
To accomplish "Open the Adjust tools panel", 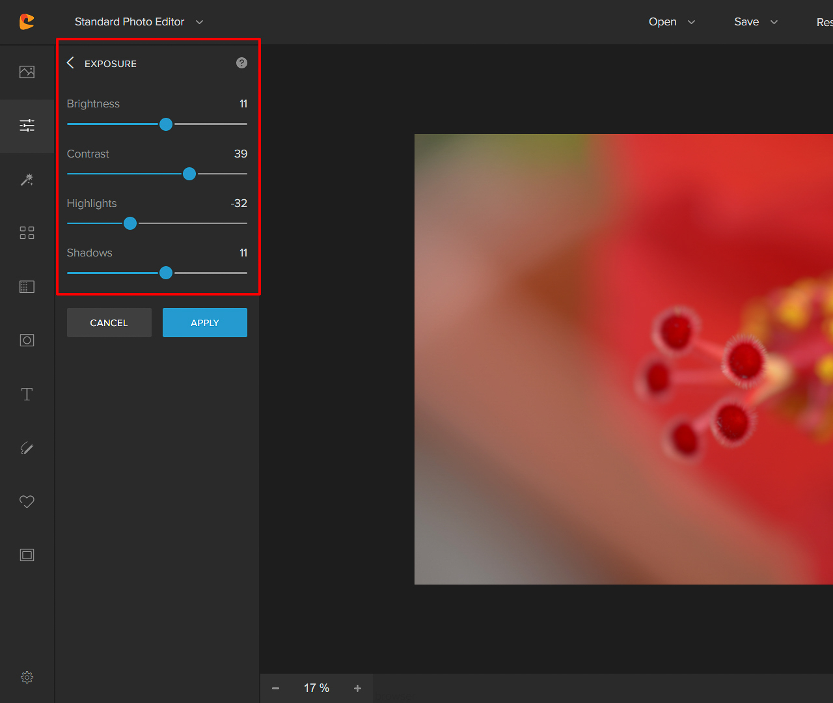I will click(x=27, y=126).
